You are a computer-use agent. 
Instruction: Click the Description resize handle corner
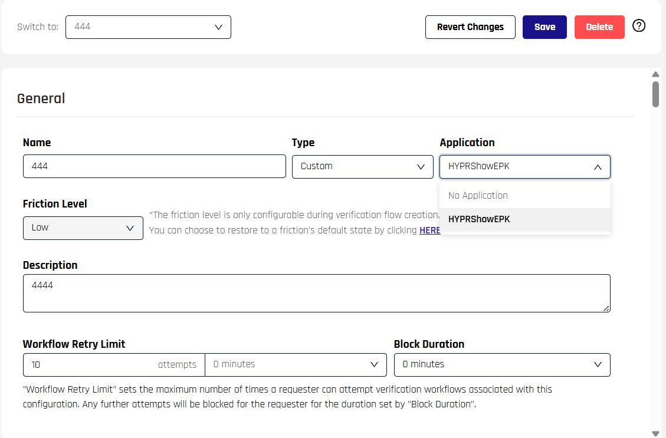[x=606, y=308]
